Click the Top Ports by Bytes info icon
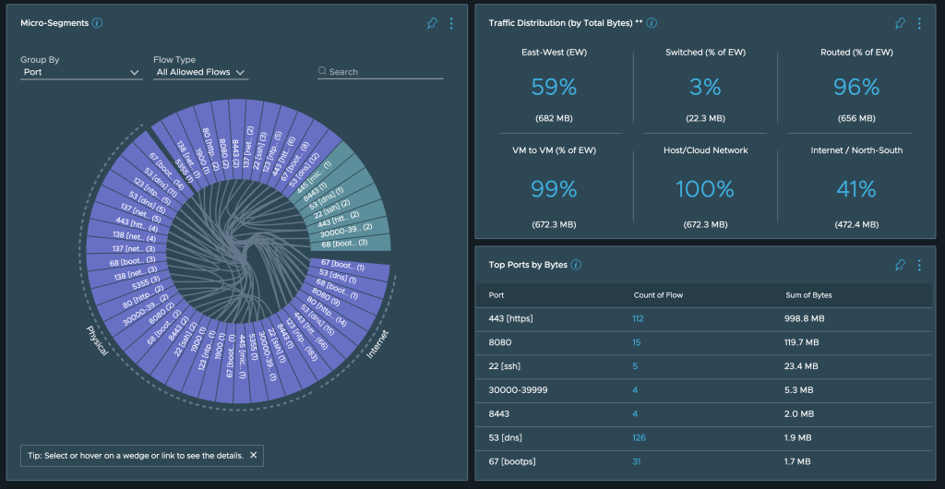This screenshot has width=945, height=489. 576,265
